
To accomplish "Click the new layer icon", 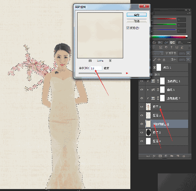I will click(178, 156).
